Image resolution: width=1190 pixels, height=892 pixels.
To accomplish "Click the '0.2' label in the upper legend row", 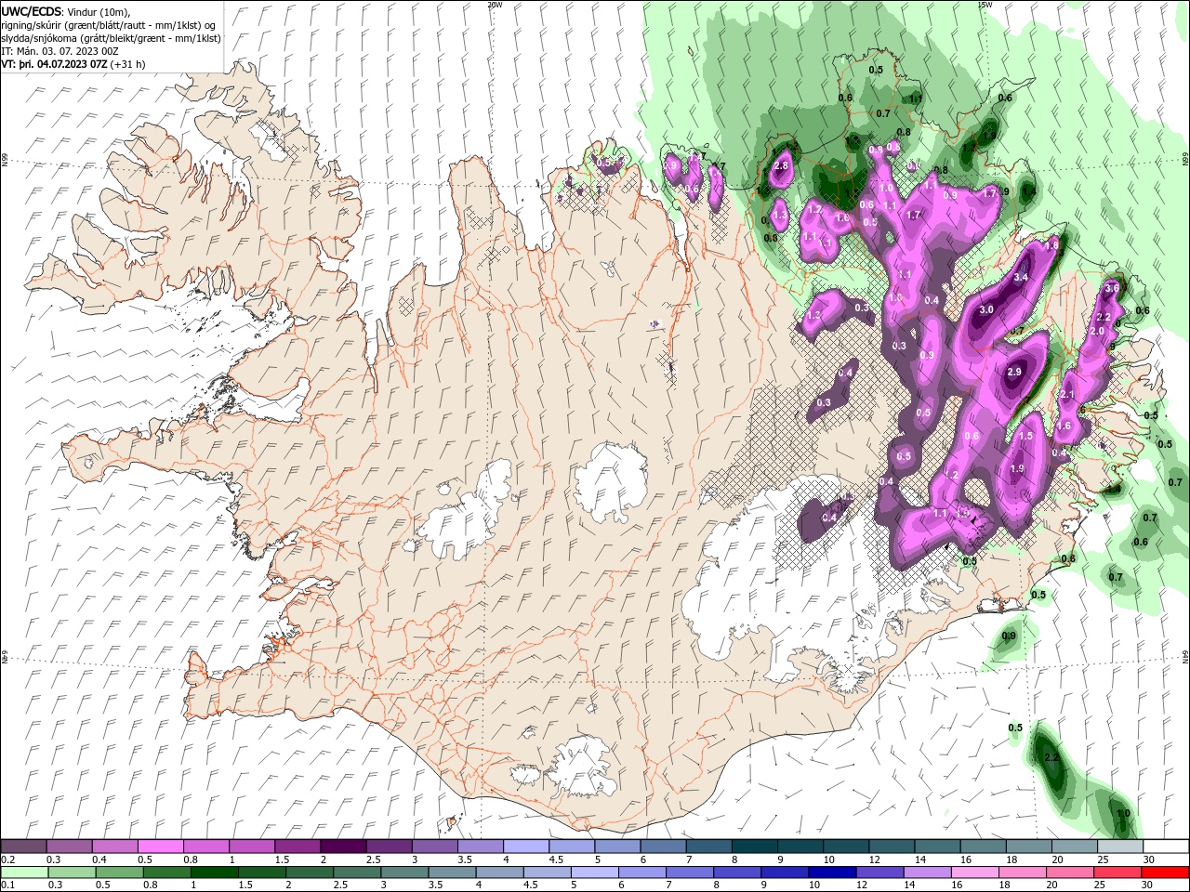I will click(7, 859).
